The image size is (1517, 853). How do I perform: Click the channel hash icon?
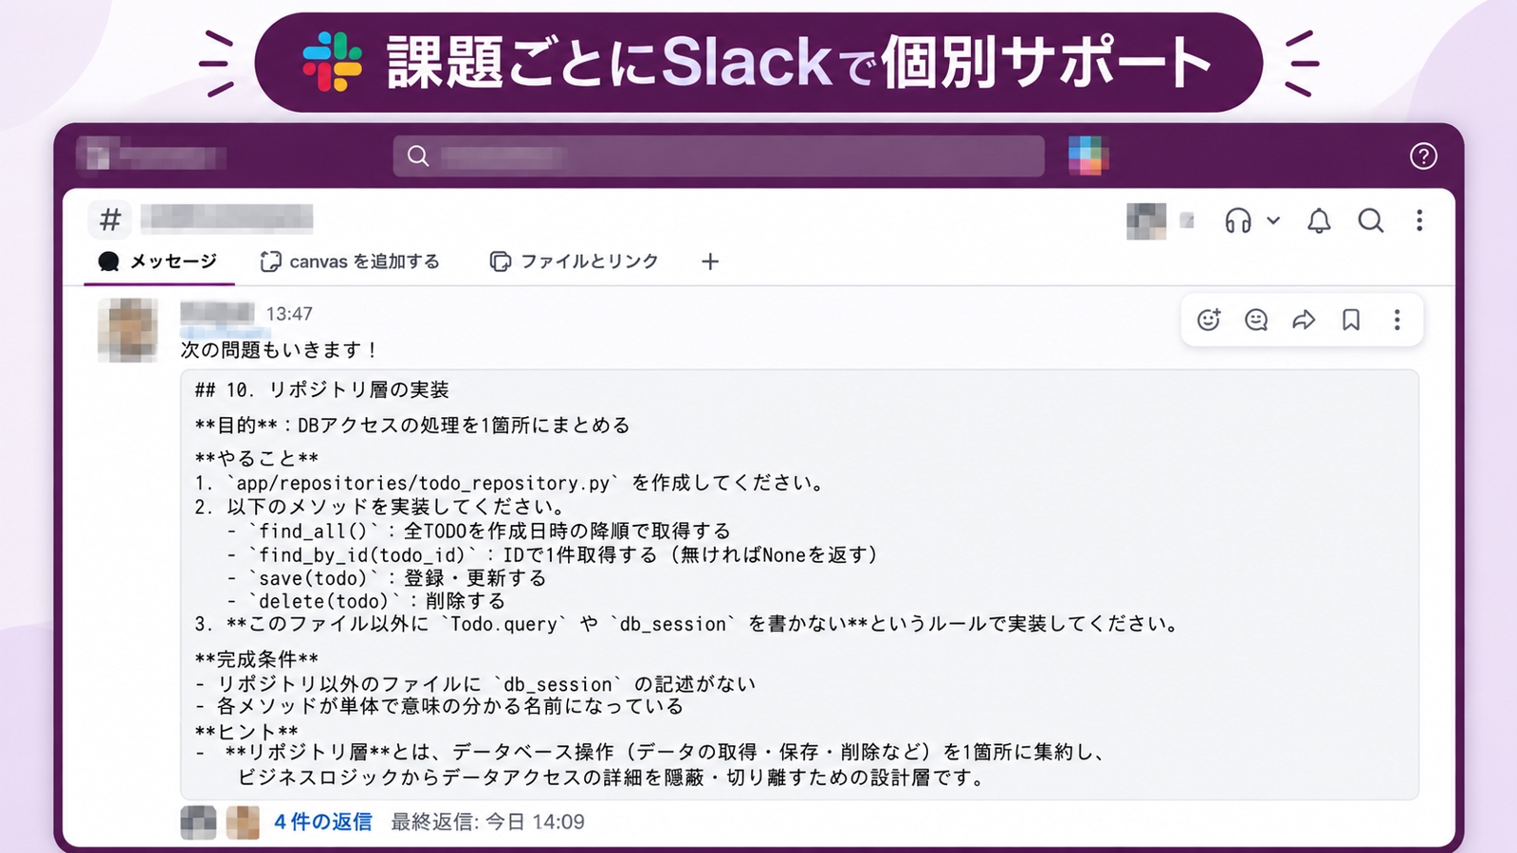click(x=111, y=220)
